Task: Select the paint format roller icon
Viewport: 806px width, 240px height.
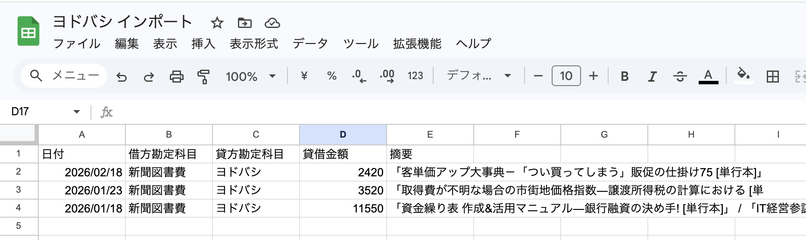Action: [x=203, y=77]
